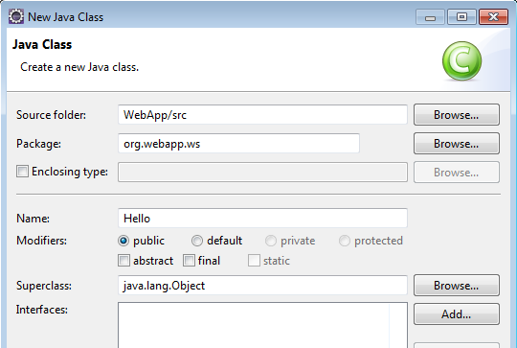Click the green Java class C icon
This screenshot has width=517, height=348.
(x=461, y=60)
